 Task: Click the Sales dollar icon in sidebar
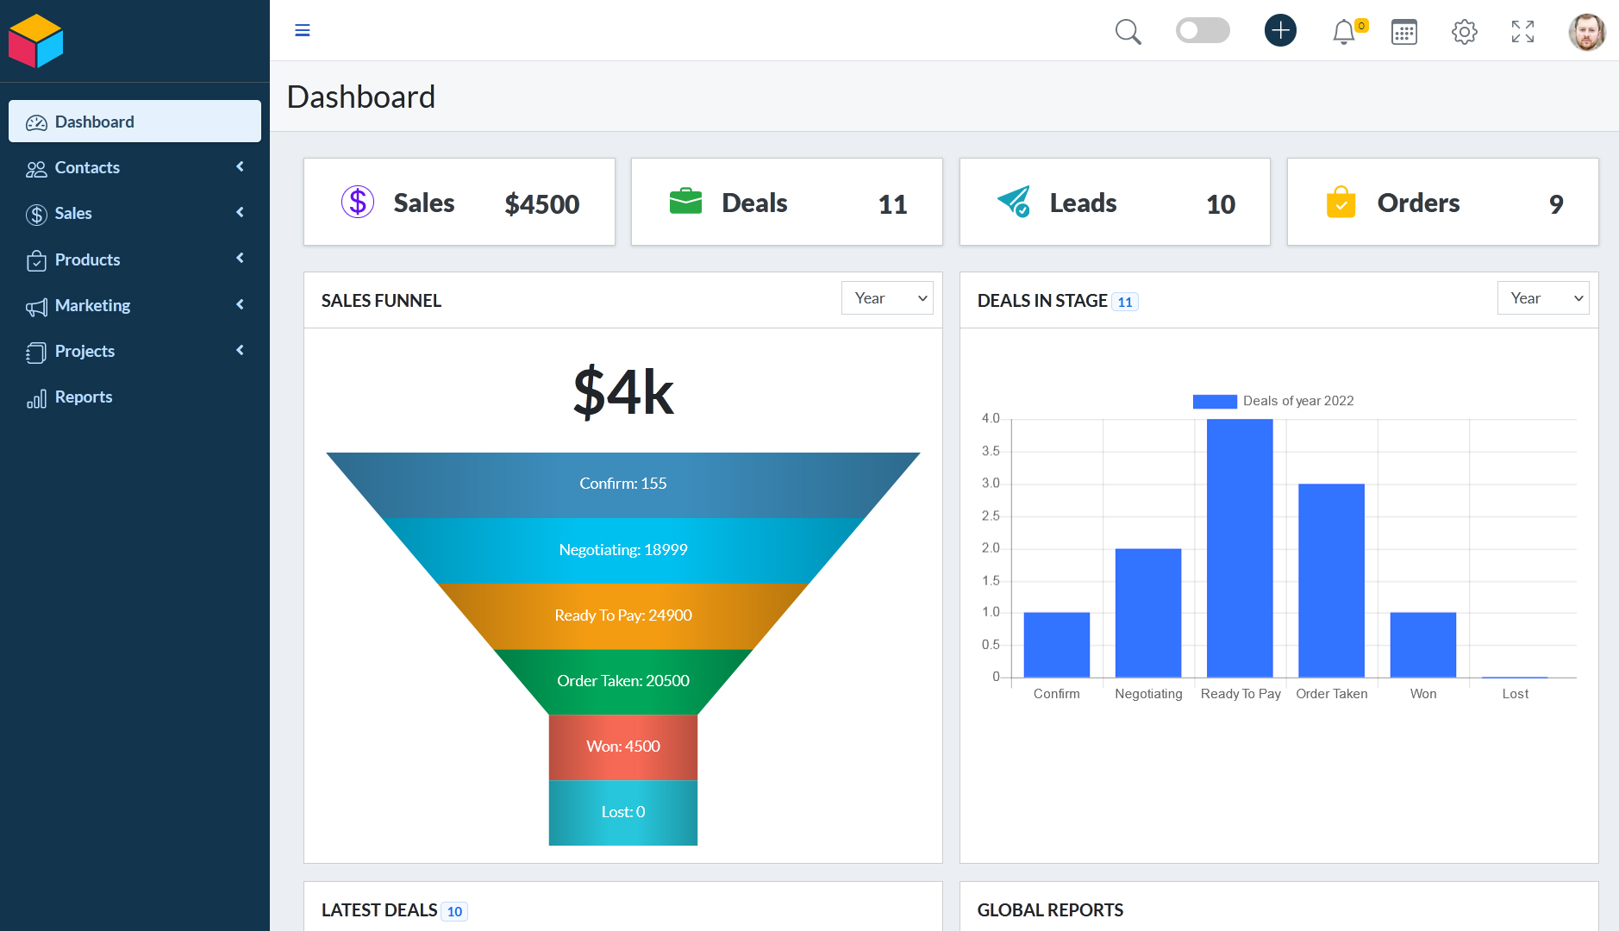coord(36,215)
